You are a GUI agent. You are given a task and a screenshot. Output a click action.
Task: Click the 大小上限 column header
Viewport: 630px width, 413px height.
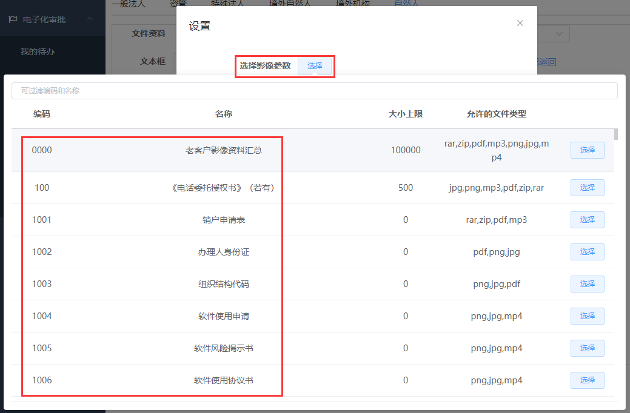[x=406, y=114]
